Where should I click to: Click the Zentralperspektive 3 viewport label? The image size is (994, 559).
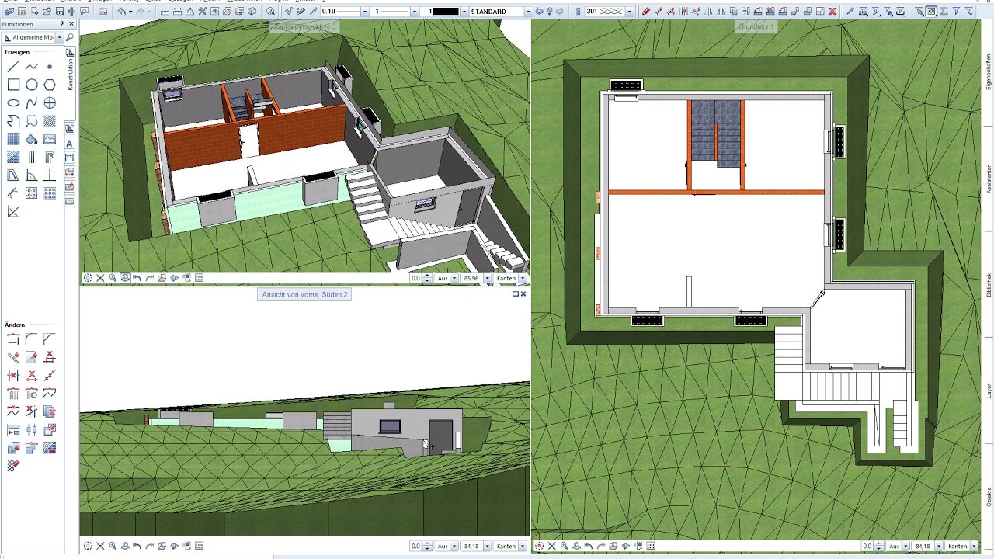pyautogui.click(x=304, y=26)
